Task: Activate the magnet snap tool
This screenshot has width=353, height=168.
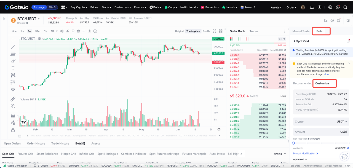Action: [13, 116]
